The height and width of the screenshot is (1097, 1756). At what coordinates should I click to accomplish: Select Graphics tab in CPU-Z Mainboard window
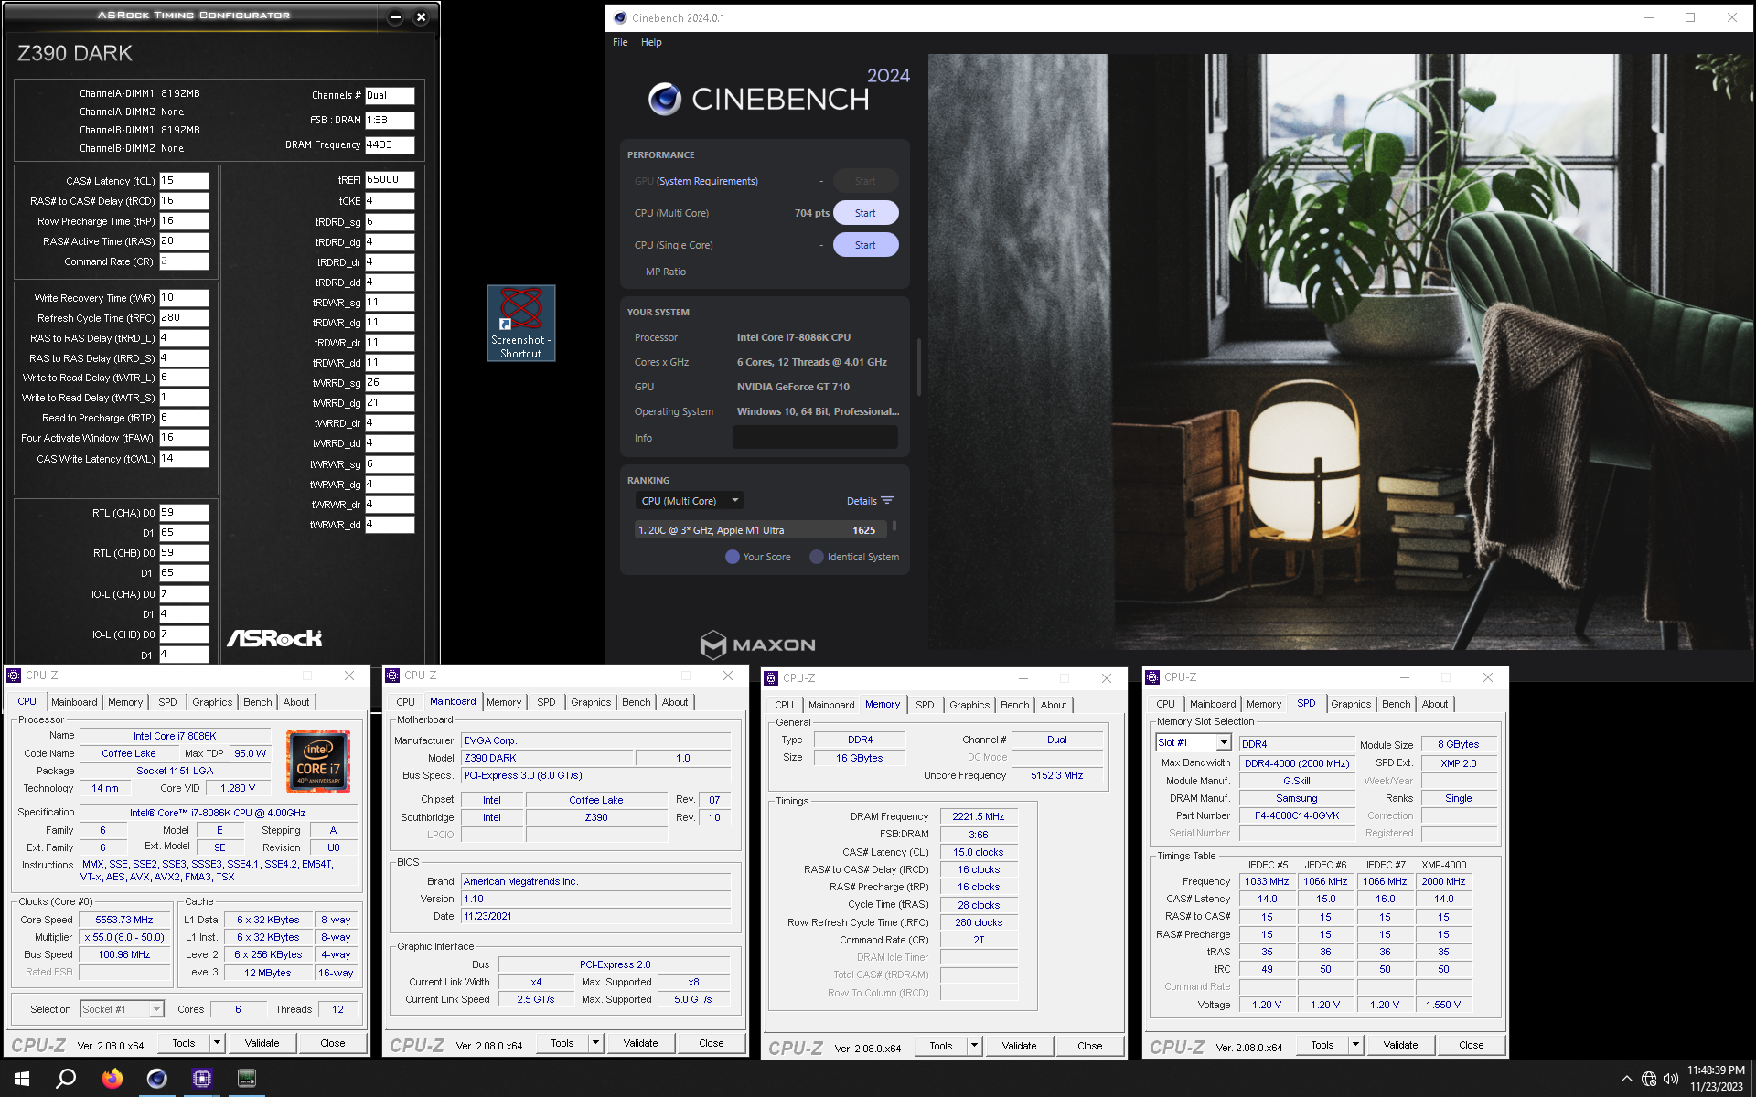tap(591, 702)
